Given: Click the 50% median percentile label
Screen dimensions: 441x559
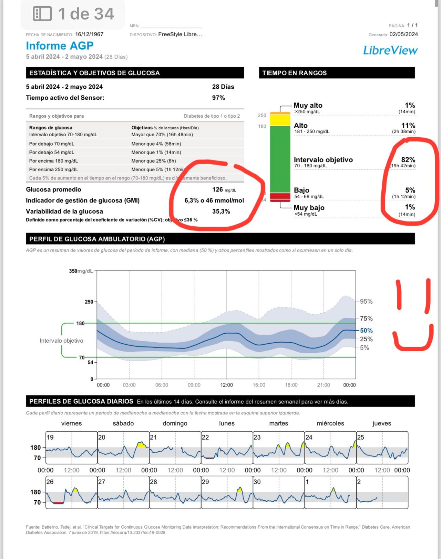Looking at the screenshot, I should click(x=366, y=331).
